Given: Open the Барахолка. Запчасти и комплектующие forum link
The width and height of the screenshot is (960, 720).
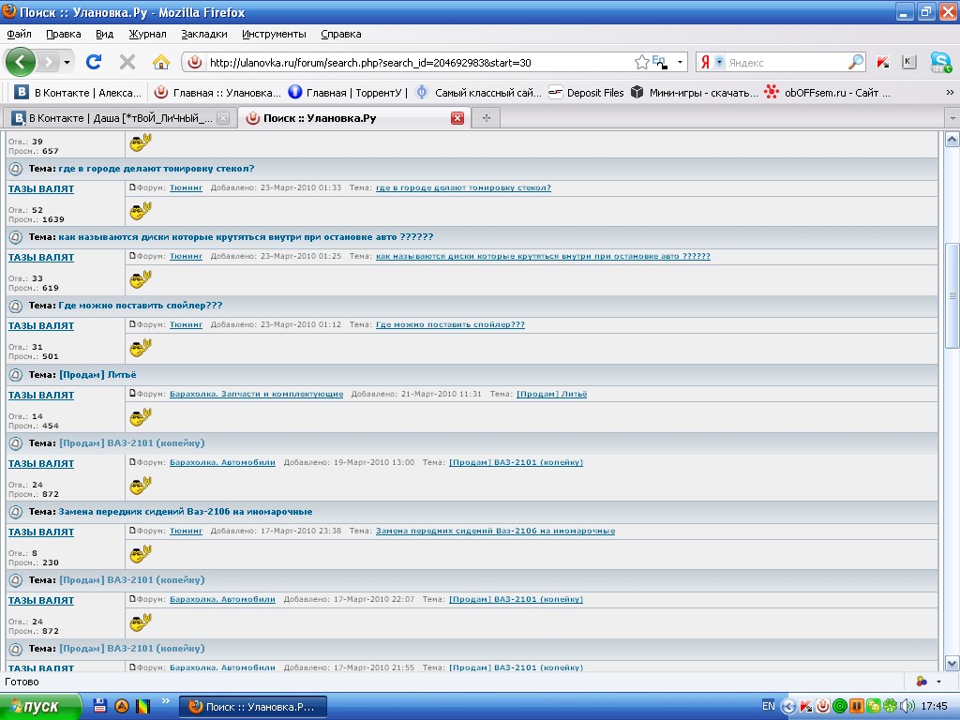Looking at the screenshot, I should pos(256,394).
